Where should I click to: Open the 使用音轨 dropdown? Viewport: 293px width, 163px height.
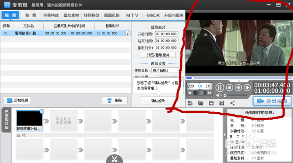166,70
